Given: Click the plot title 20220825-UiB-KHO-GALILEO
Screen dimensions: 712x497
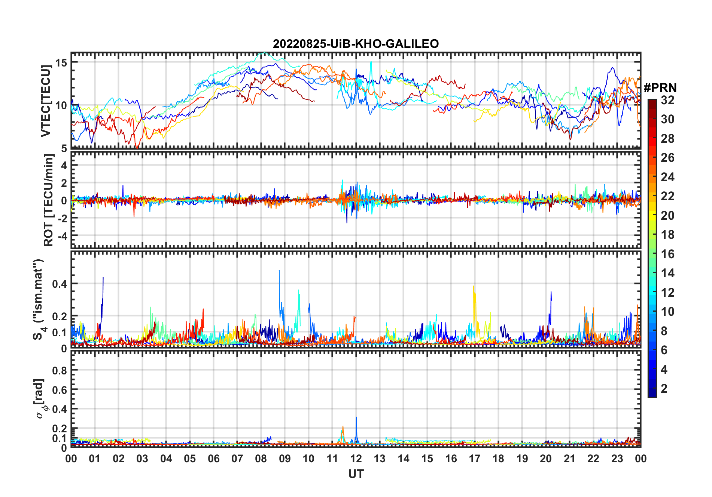Looking at the screenshot, I should coord(356,44).
